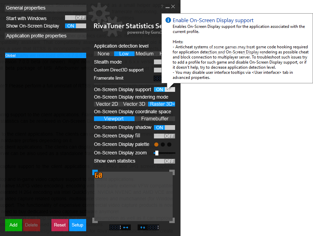
Task: Select Viewport coordinate space
Action: pyautogui.click(x=114, y=119)
